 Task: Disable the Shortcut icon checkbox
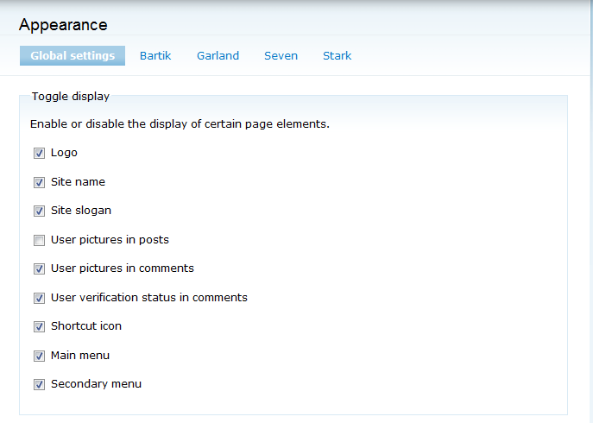click(x=39, y=326)
